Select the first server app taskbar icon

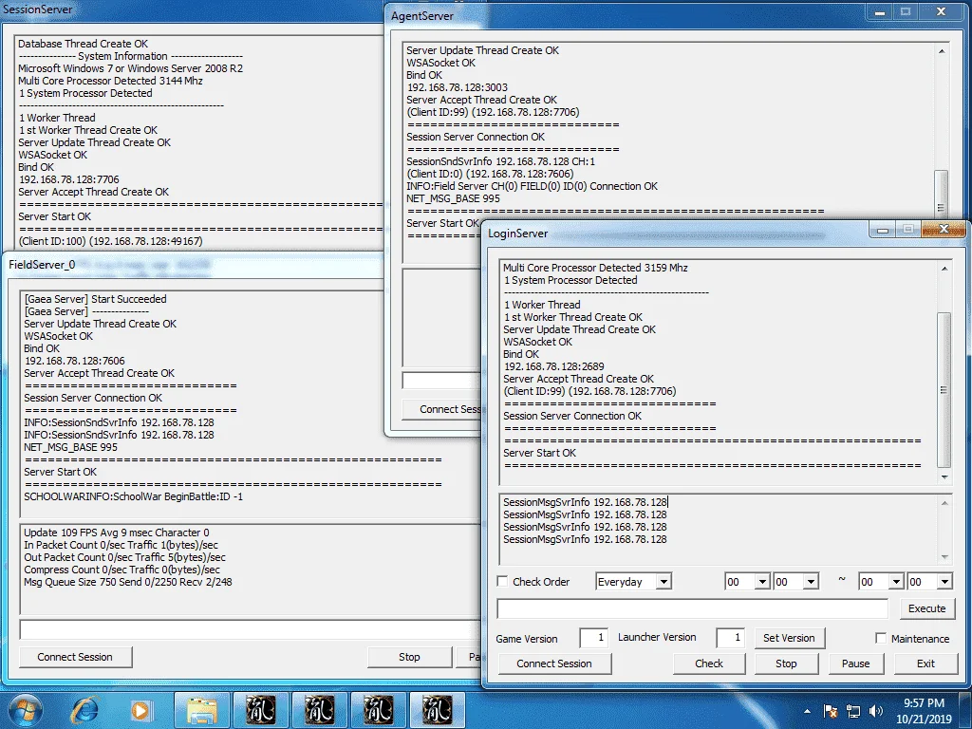coord(261,710)
